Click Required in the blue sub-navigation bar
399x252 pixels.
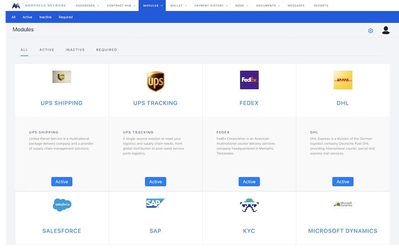click(66, 17)
